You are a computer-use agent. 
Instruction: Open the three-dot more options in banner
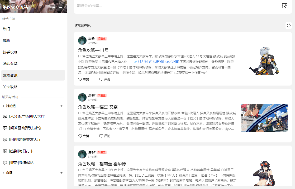pyautogui.click(x=60, y=8)
